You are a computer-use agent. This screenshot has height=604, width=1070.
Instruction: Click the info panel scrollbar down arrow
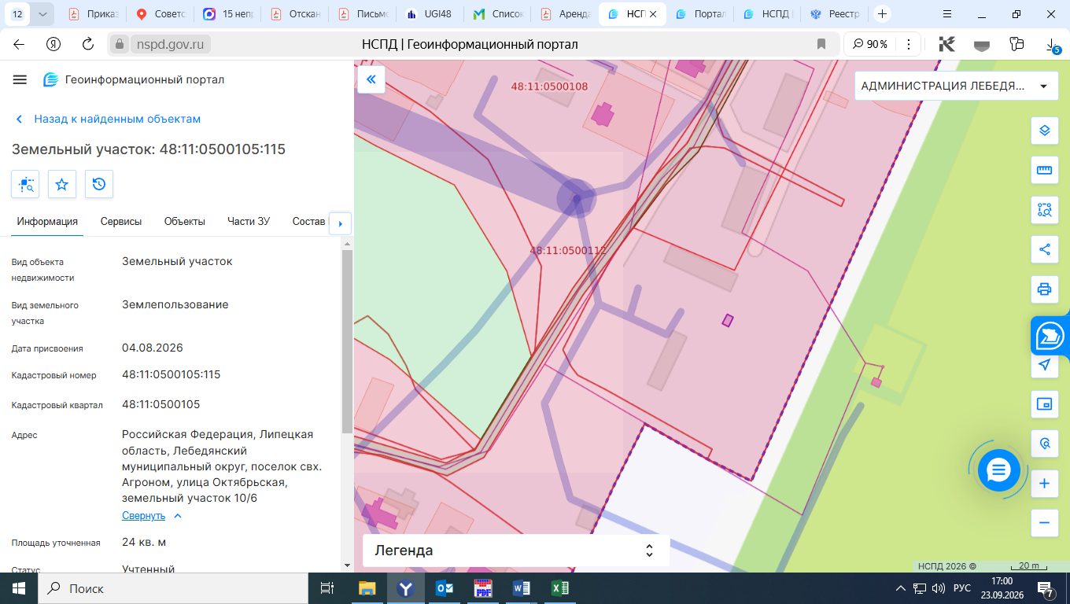point(347,564)
